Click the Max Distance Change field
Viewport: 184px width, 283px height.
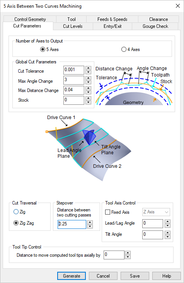74,90
